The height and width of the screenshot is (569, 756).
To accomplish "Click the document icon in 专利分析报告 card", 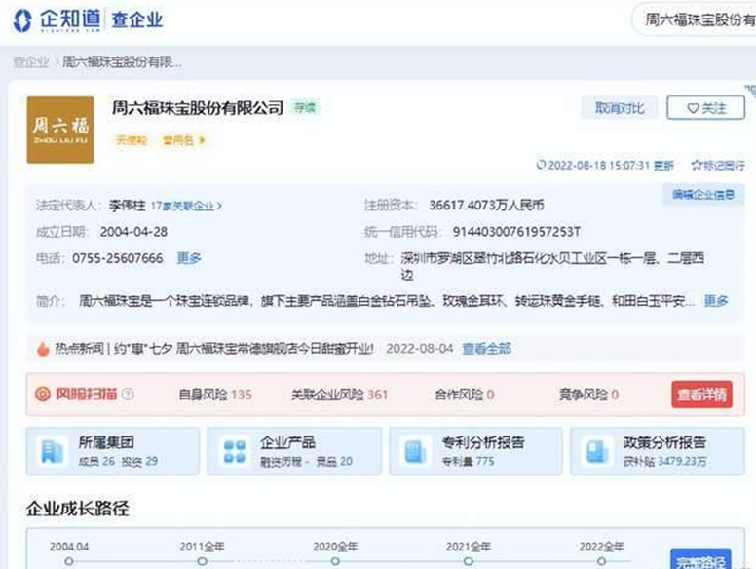I will 415,451.
